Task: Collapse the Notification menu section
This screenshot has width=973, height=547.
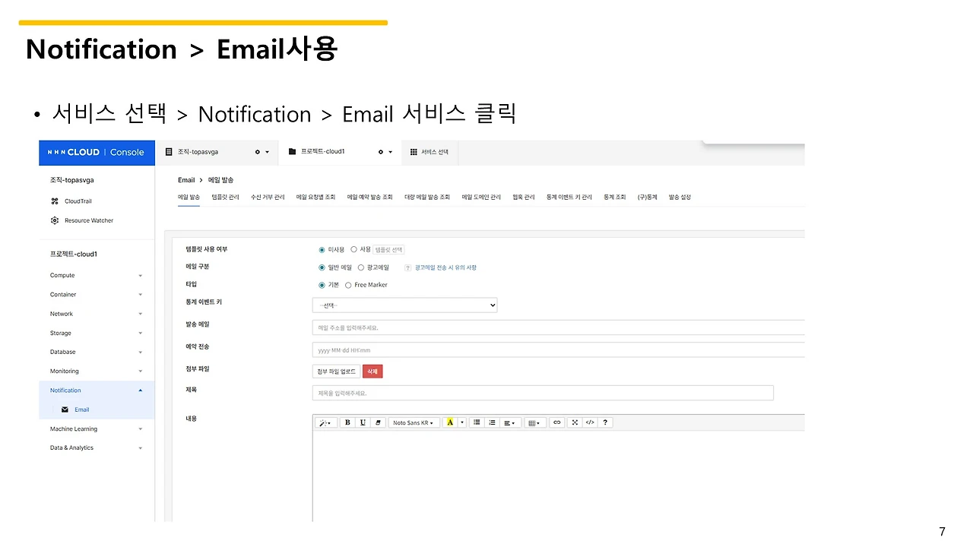Action: click(x=97, y=390)
